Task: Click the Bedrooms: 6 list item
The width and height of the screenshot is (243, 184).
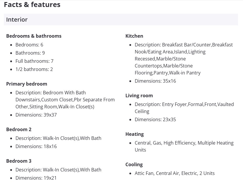Action: click(29, 45)
